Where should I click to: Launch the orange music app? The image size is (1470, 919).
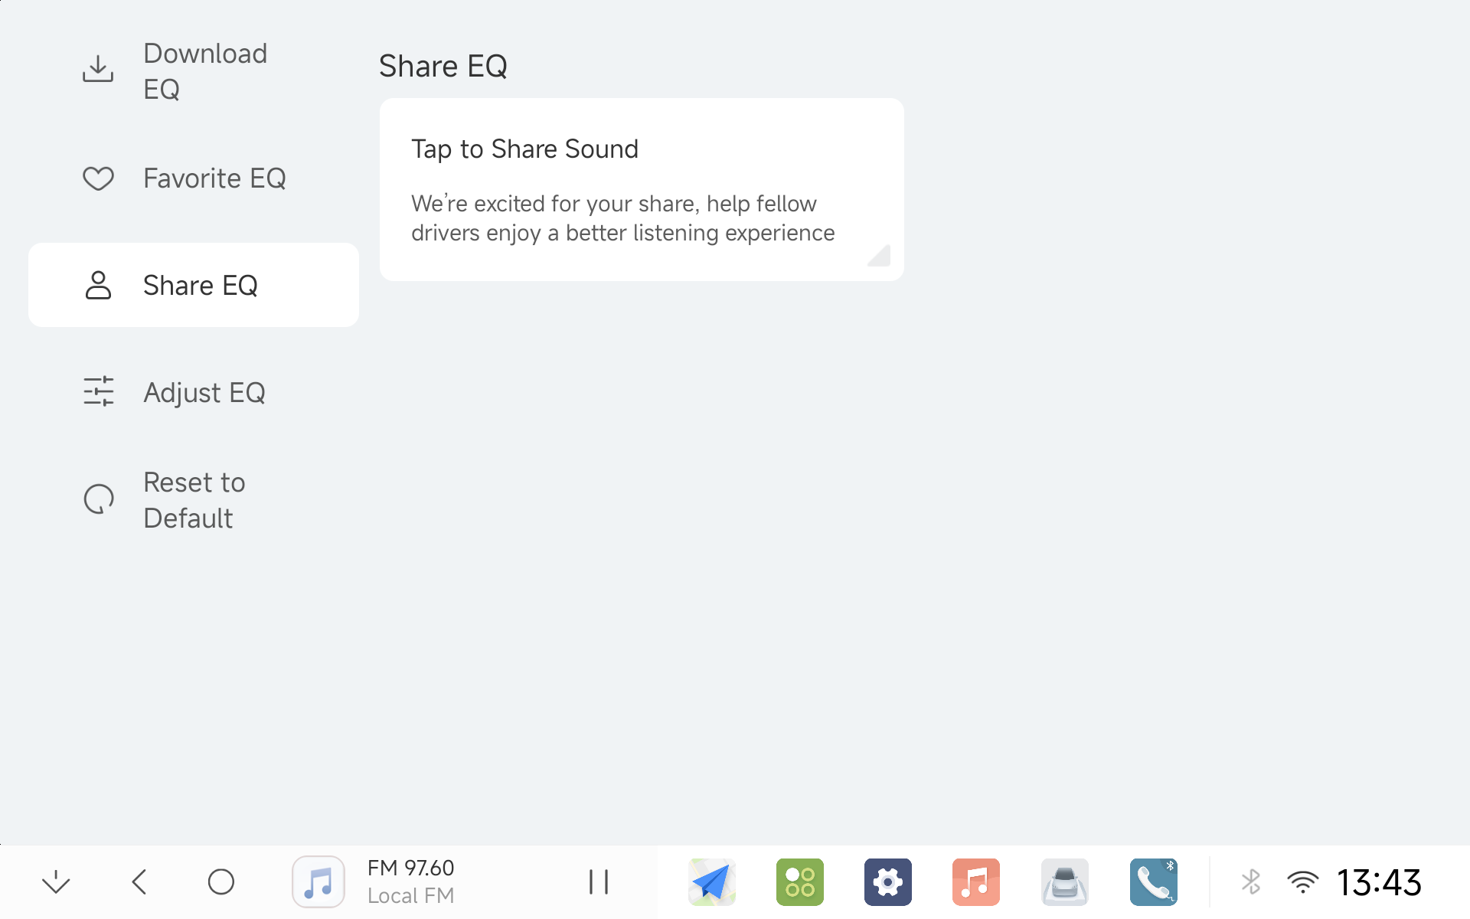pyautogui.click(x=976, y=882)
